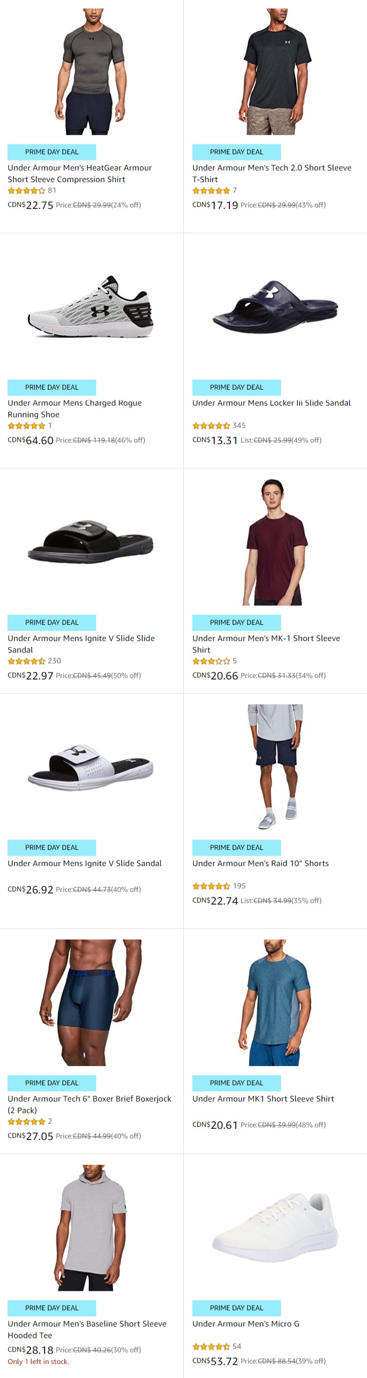The width and height of the screenshot is (367, 1378).
Task: Open the black Ignite V Slide image
Action: point(91,542)
